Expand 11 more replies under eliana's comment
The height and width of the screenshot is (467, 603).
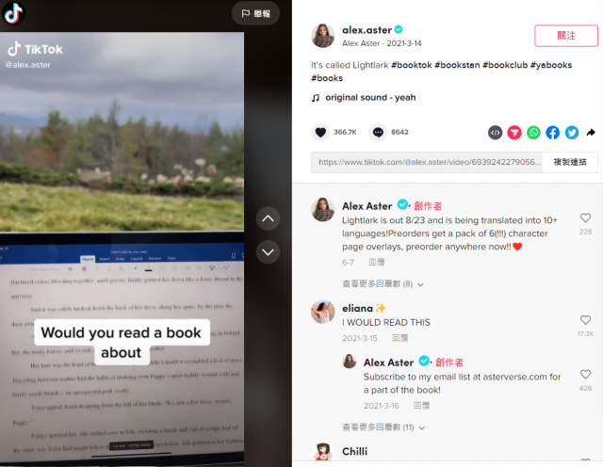(383, 427)
